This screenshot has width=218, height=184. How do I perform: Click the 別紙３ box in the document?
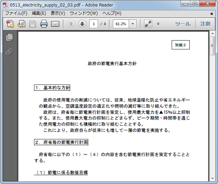tap(181, 45)
